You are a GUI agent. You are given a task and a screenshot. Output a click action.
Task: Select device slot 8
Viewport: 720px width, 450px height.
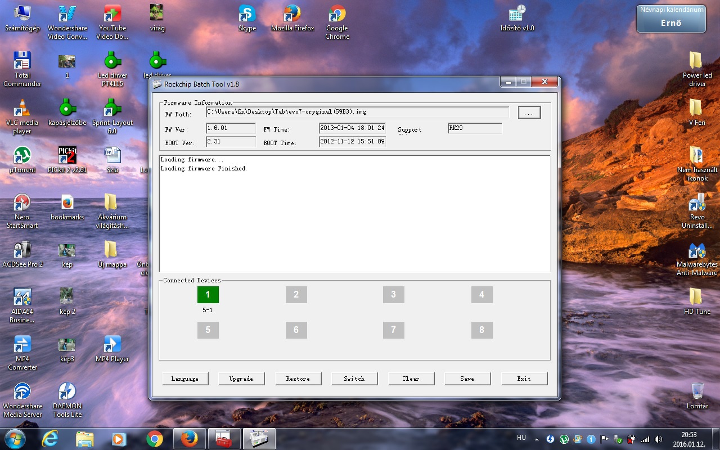click(481, 330)
